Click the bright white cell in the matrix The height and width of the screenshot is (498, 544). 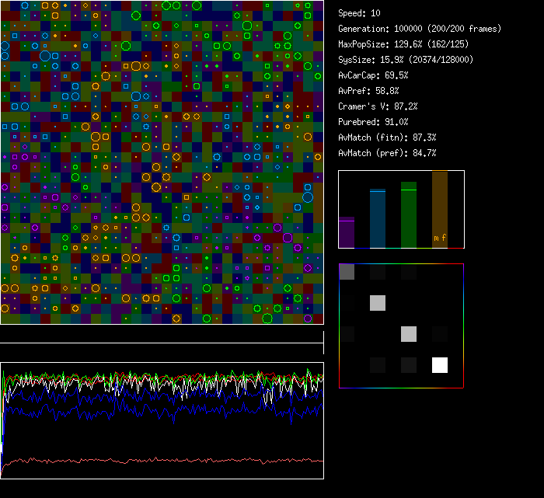pos(440,365)
